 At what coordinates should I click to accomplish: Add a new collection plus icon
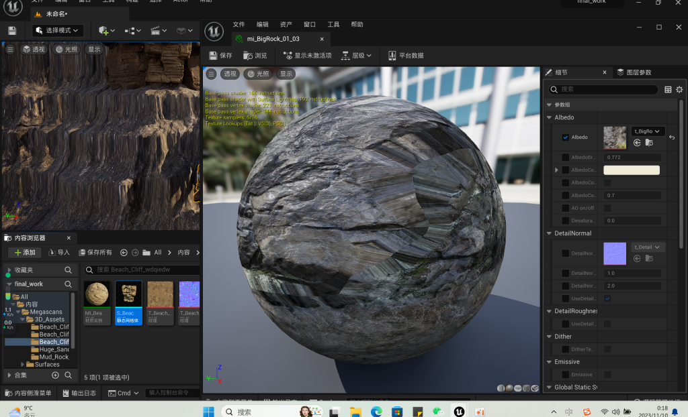pos(55,375)
